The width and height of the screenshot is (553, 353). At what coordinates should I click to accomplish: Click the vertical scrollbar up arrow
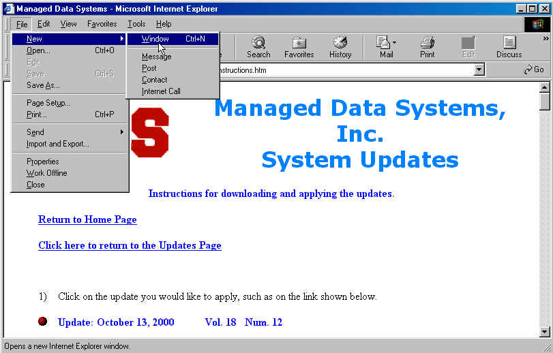coord(545,87)
